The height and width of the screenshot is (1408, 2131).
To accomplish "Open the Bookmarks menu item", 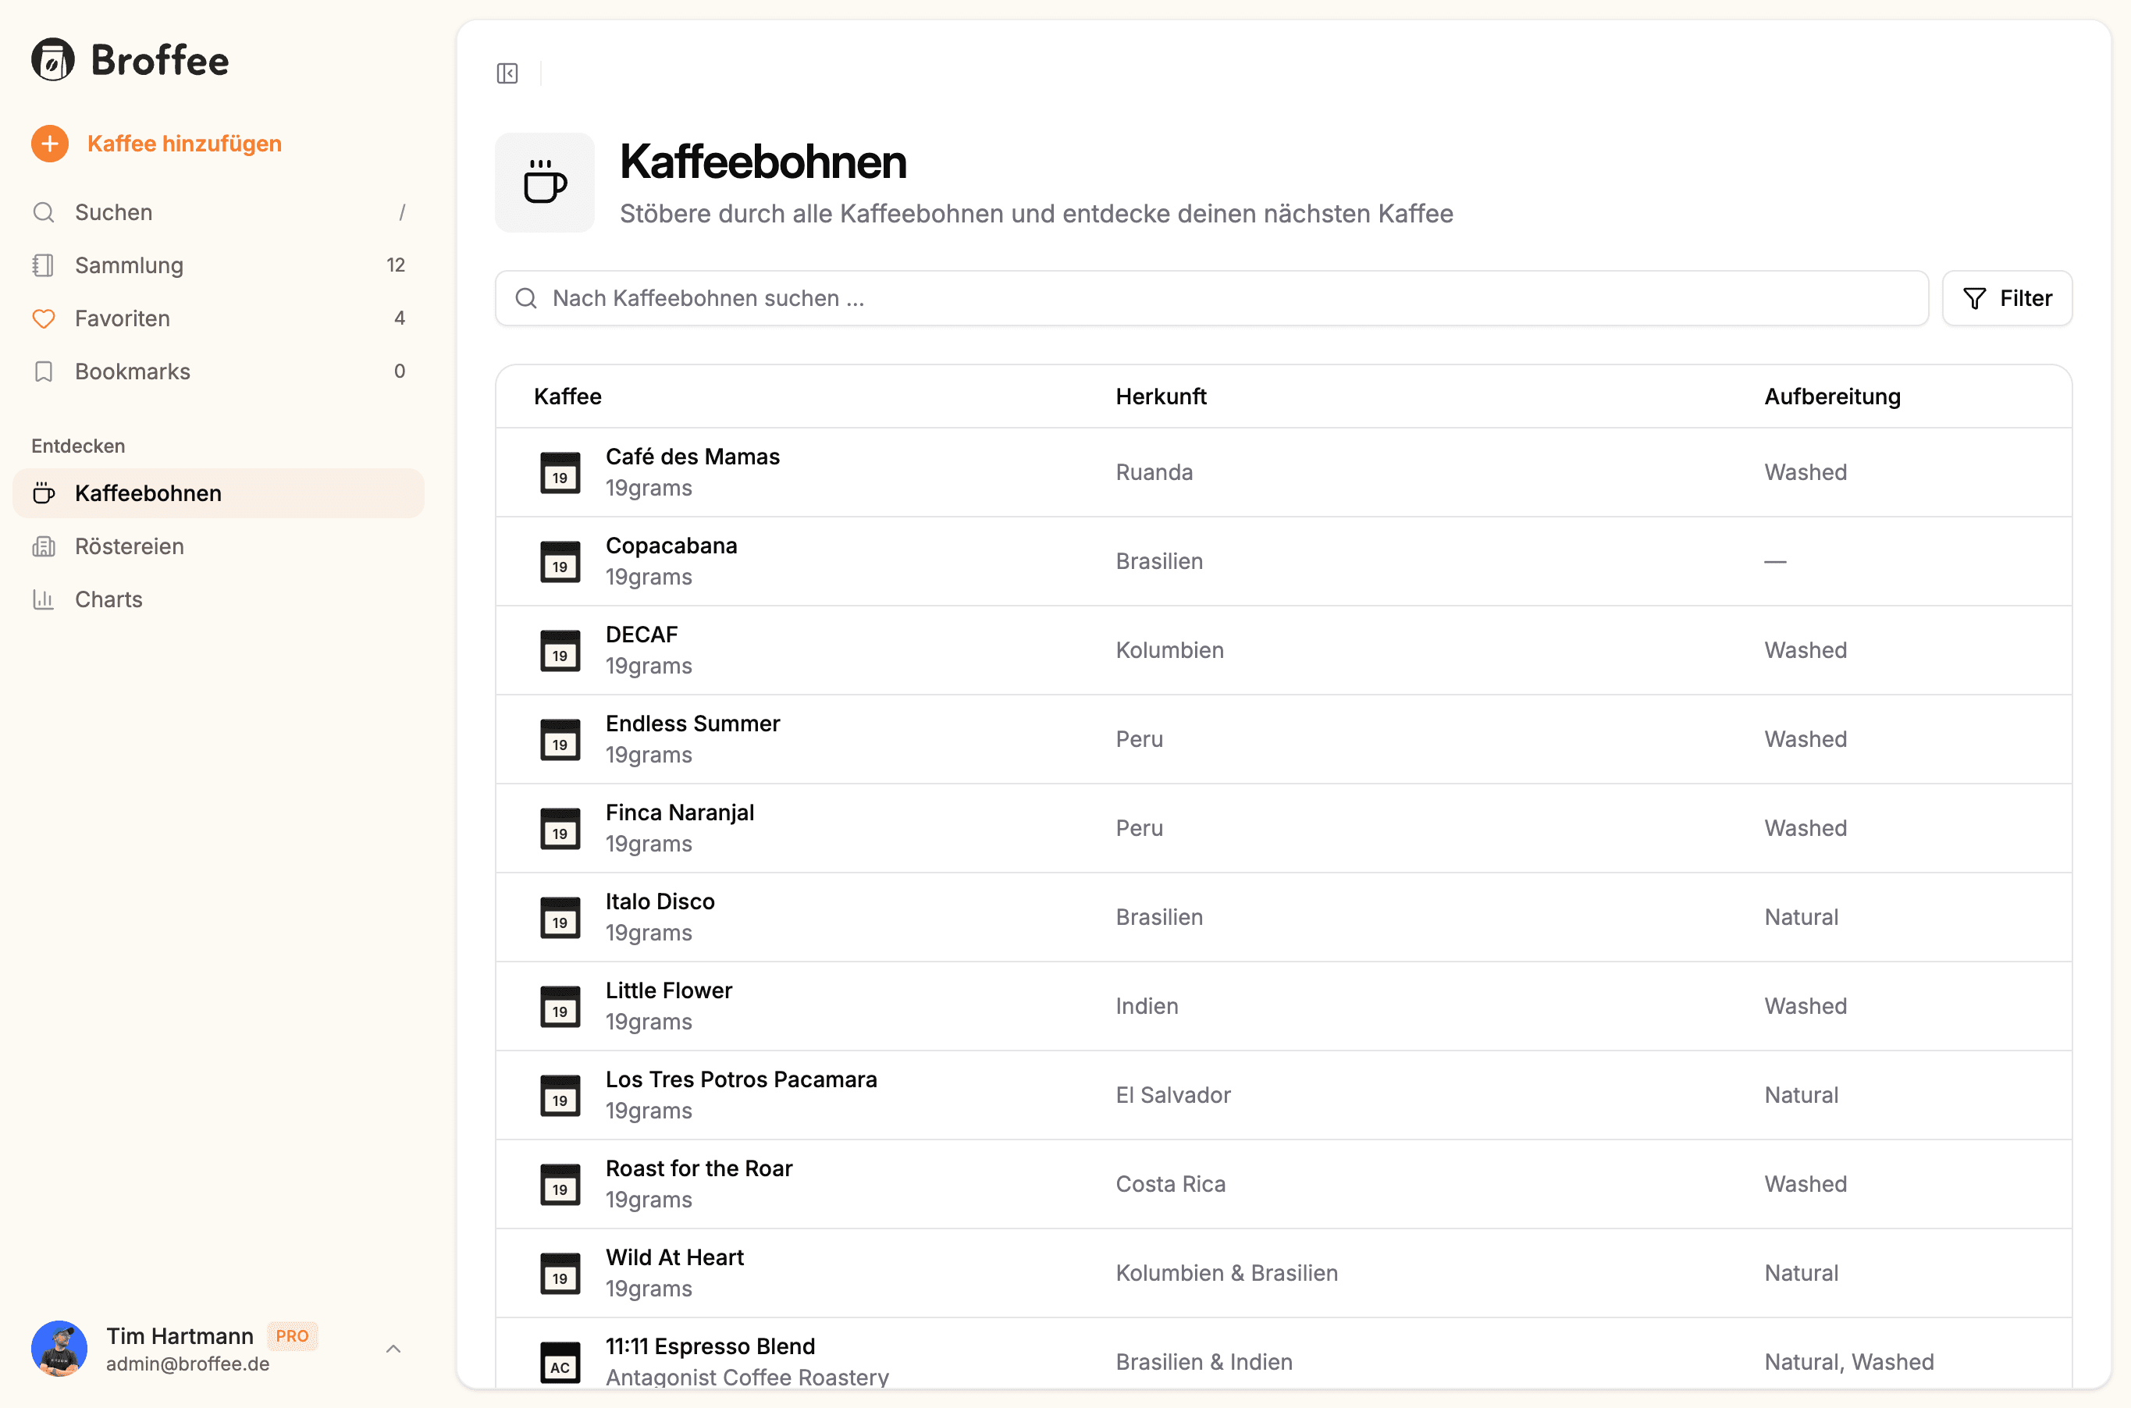I will point(219,372).
